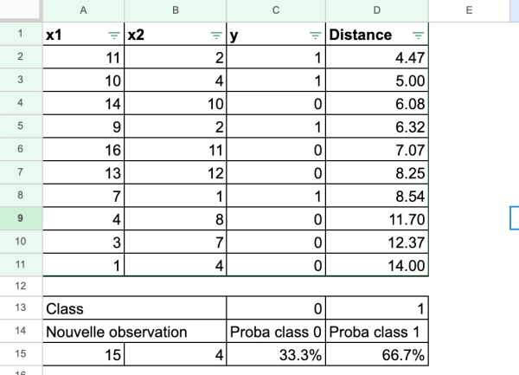This screenshot has width=519, height=375.
Task: Click the "Proba class 0" cell
Action: (276, 331)
